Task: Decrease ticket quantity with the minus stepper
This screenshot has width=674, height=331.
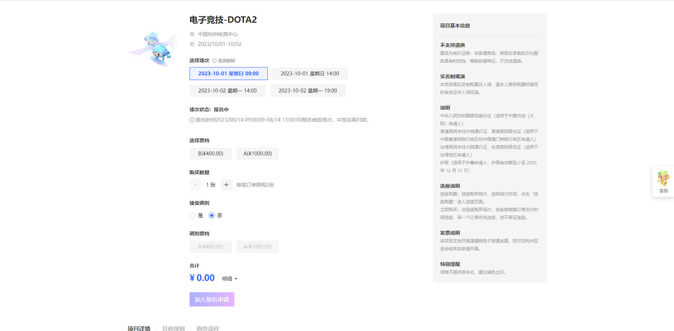Action: [195, 185]
